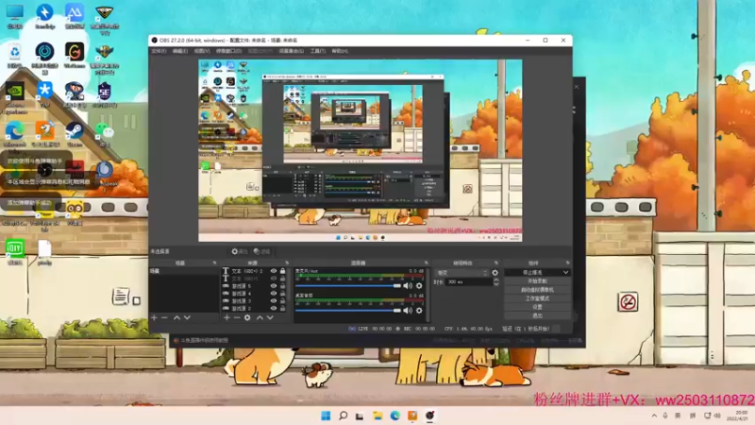Image resolution: width=755 pixels, height=425 pixels.
Task: Pop out the audio mixer dock panel
Action: [x=427, y=263]
